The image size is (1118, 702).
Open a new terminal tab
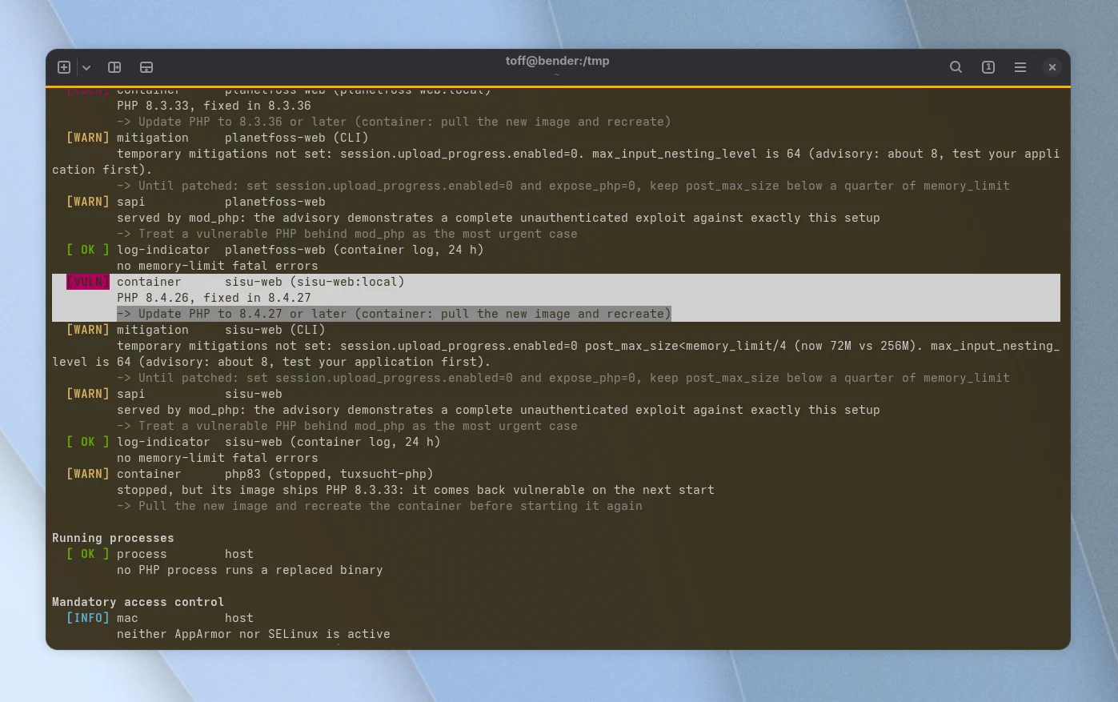64,67
